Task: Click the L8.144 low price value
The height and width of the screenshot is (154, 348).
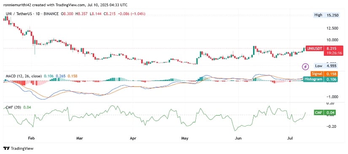Action: (x=95, y=14)
